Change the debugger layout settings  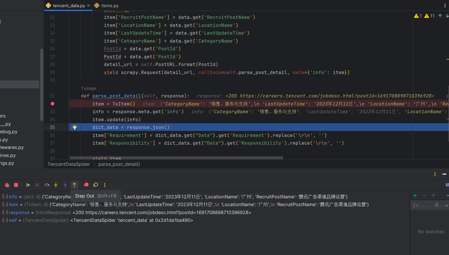tap(447, 185)
